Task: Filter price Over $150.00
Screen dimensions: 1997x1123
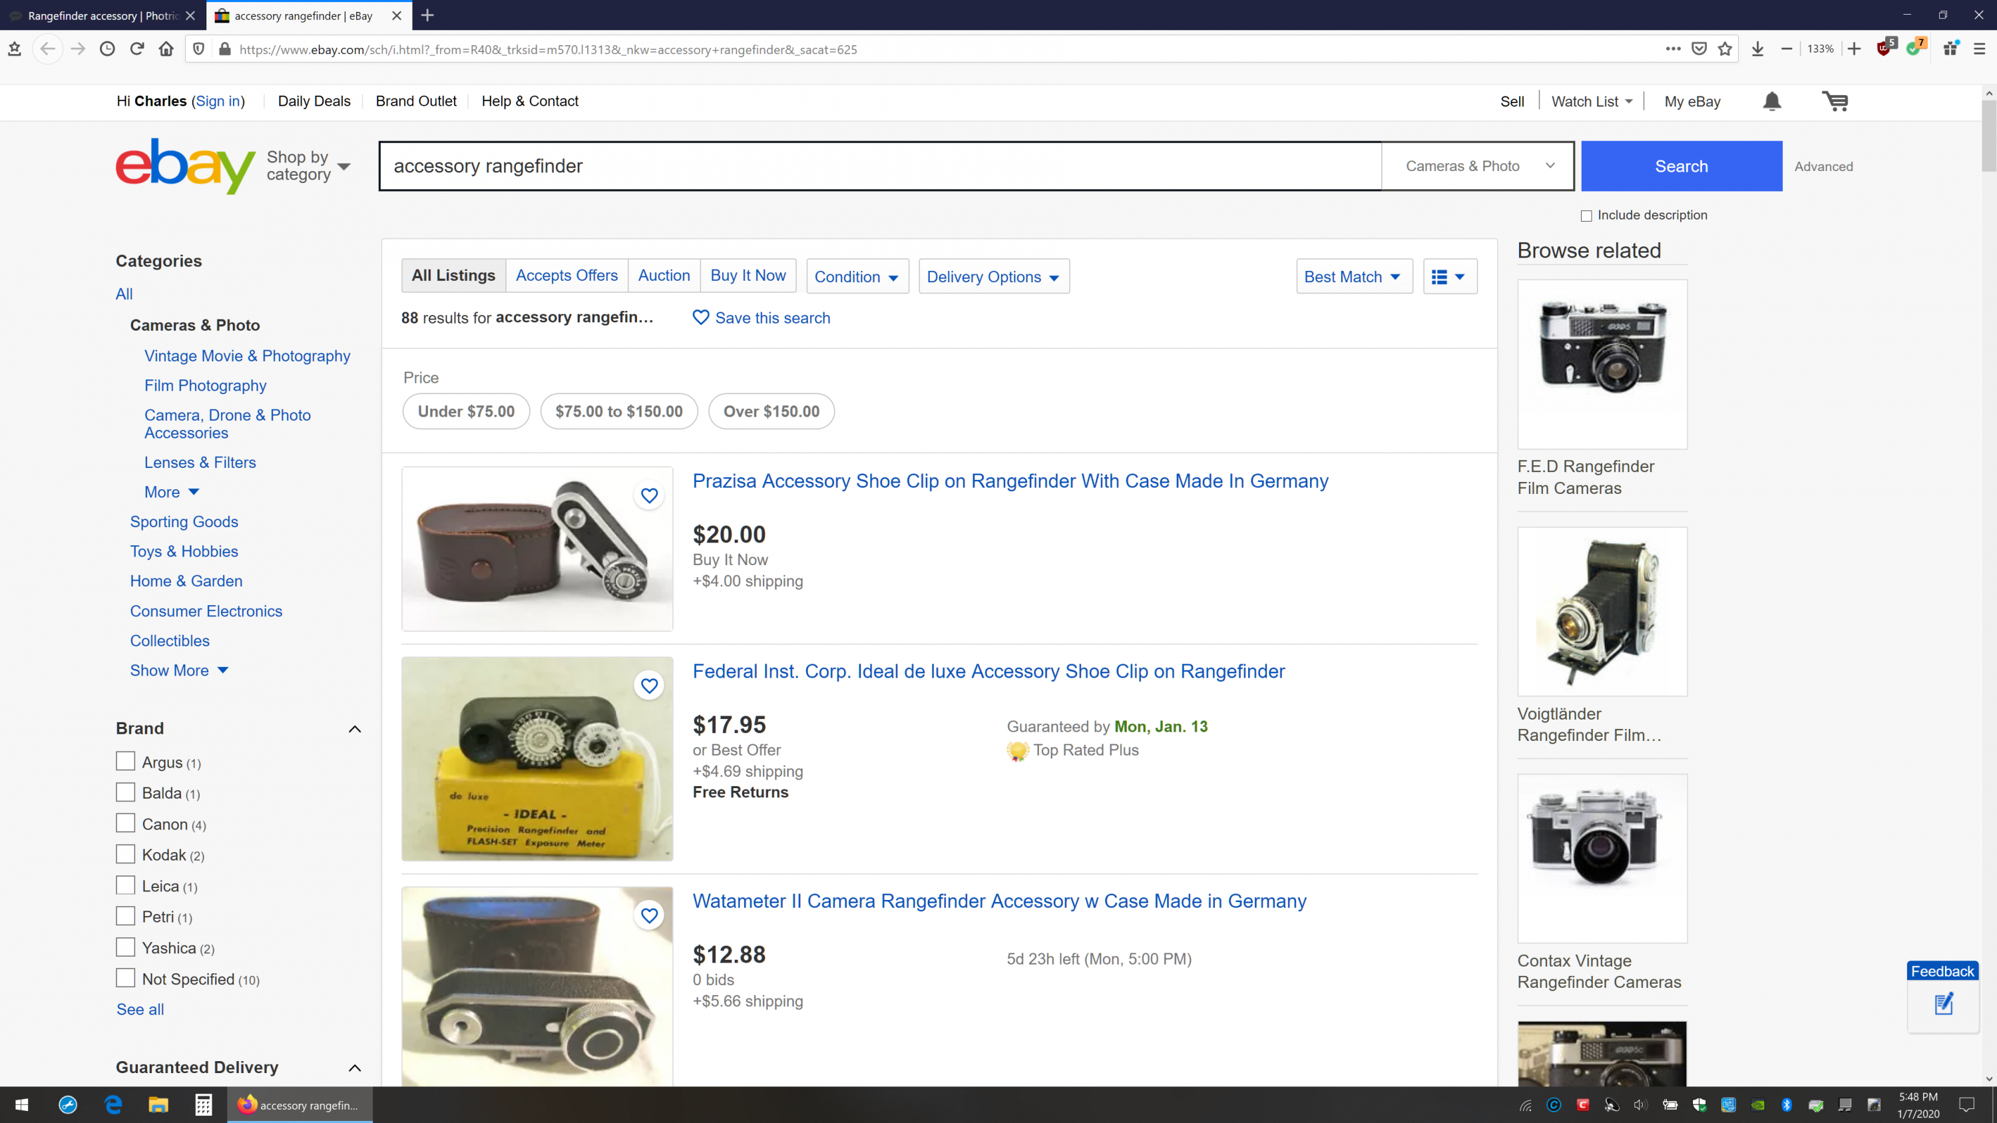Action: pyautogui.click(x=772, y=411)
